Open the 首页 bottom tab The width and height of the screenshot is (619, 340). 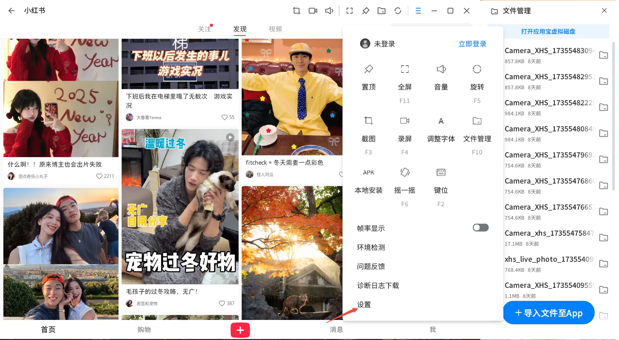click(x=48, y=330)
